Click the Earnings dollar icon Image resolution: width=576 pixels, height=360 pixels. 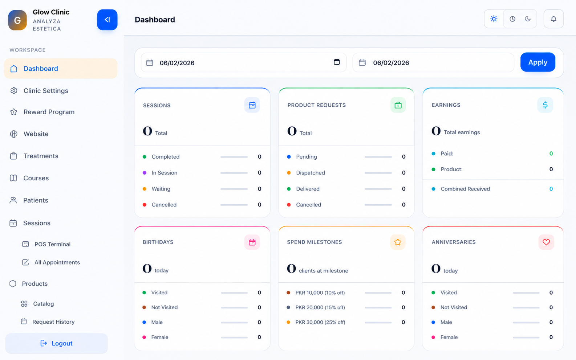point(545,105)
